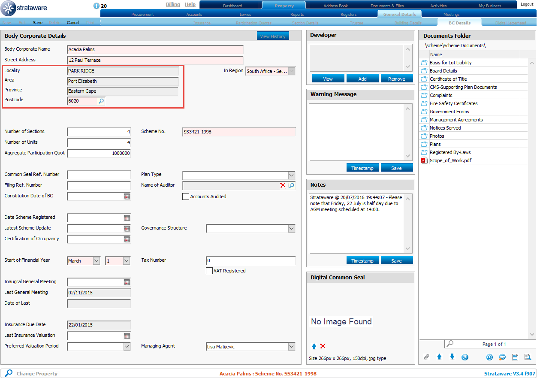537x378 pixels.
Task: Click the View History button
Action: pyautogui.click(x=273, y=36)
